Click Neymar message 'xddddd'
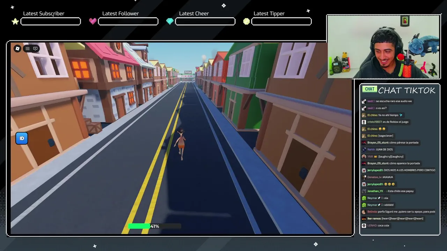447x251 pixels. [x=389, y=205]
